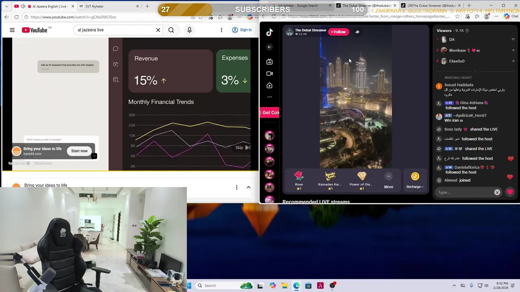Open File Explorer from taskbar
520x292 pixels.
(284, 286)
